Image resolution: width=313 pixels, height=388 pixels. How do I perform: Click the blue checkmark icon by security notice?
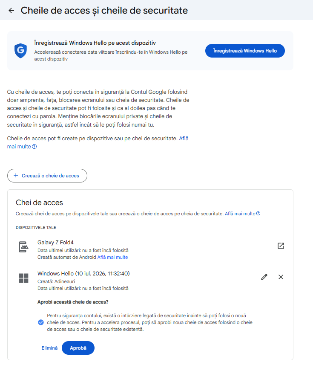[x=41, y=322]
